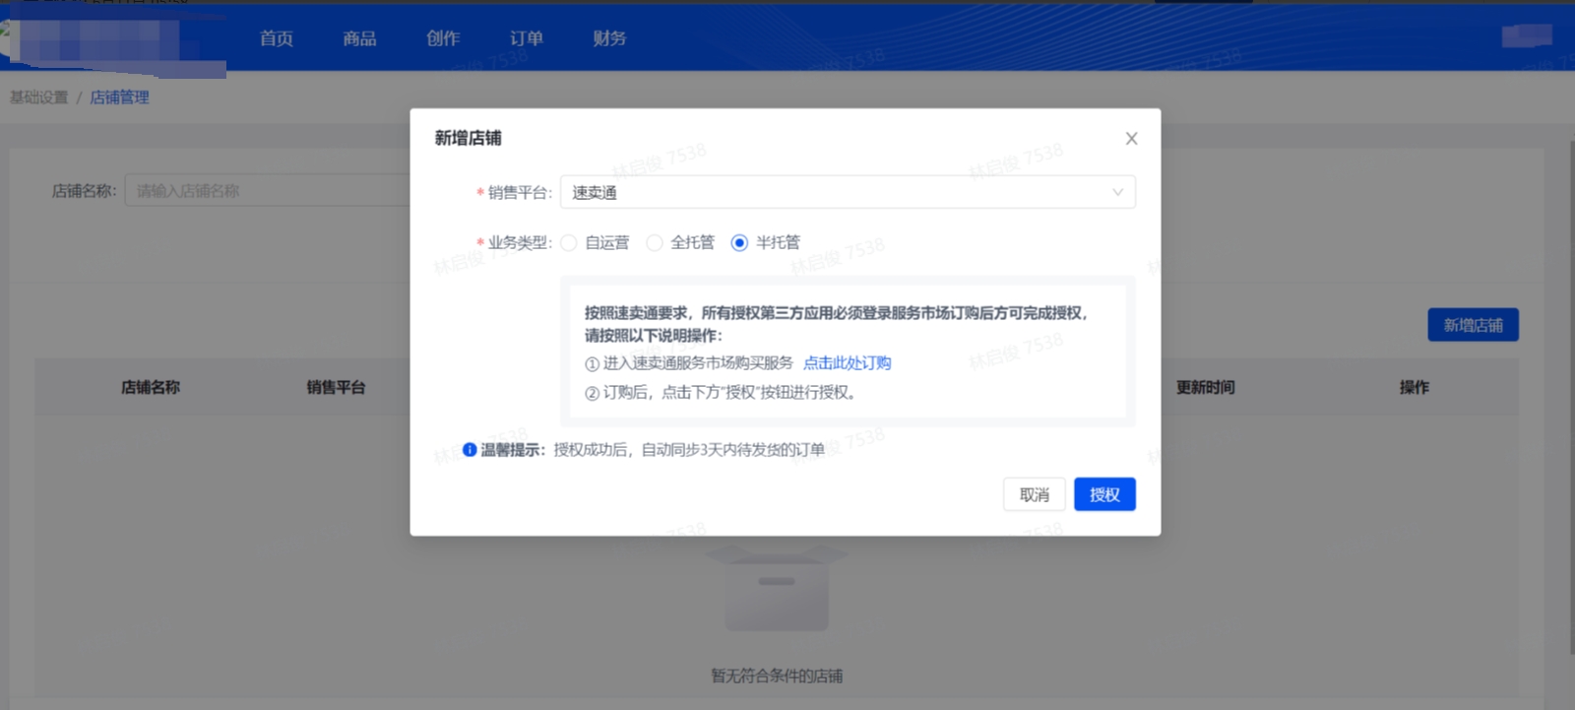1575x710 pixels.
Task: Switch to the 创作 navigation item
Action: tap(443, 38)
